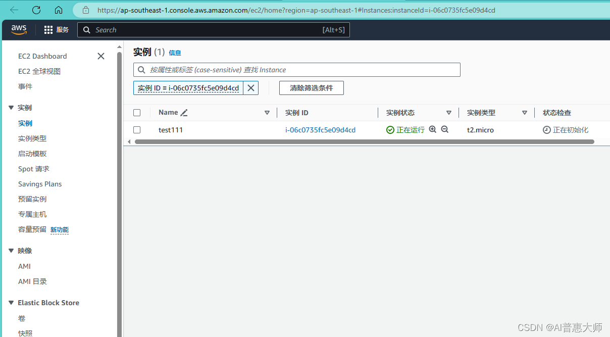Remove the instance ID filter chip

click(250, 88)
